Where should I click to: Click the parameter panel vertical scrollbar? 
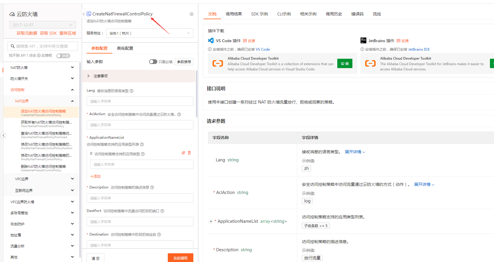tap(197, 94)
